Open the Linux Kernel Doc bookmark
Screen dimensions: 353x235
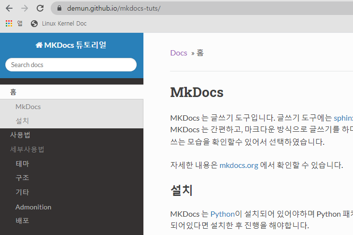pyautogui.click(x=58, y=23)
